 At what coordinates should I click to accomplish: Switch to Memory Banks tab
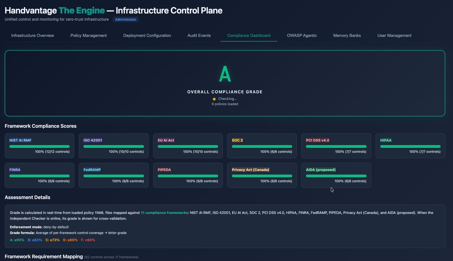coord(347,36)
